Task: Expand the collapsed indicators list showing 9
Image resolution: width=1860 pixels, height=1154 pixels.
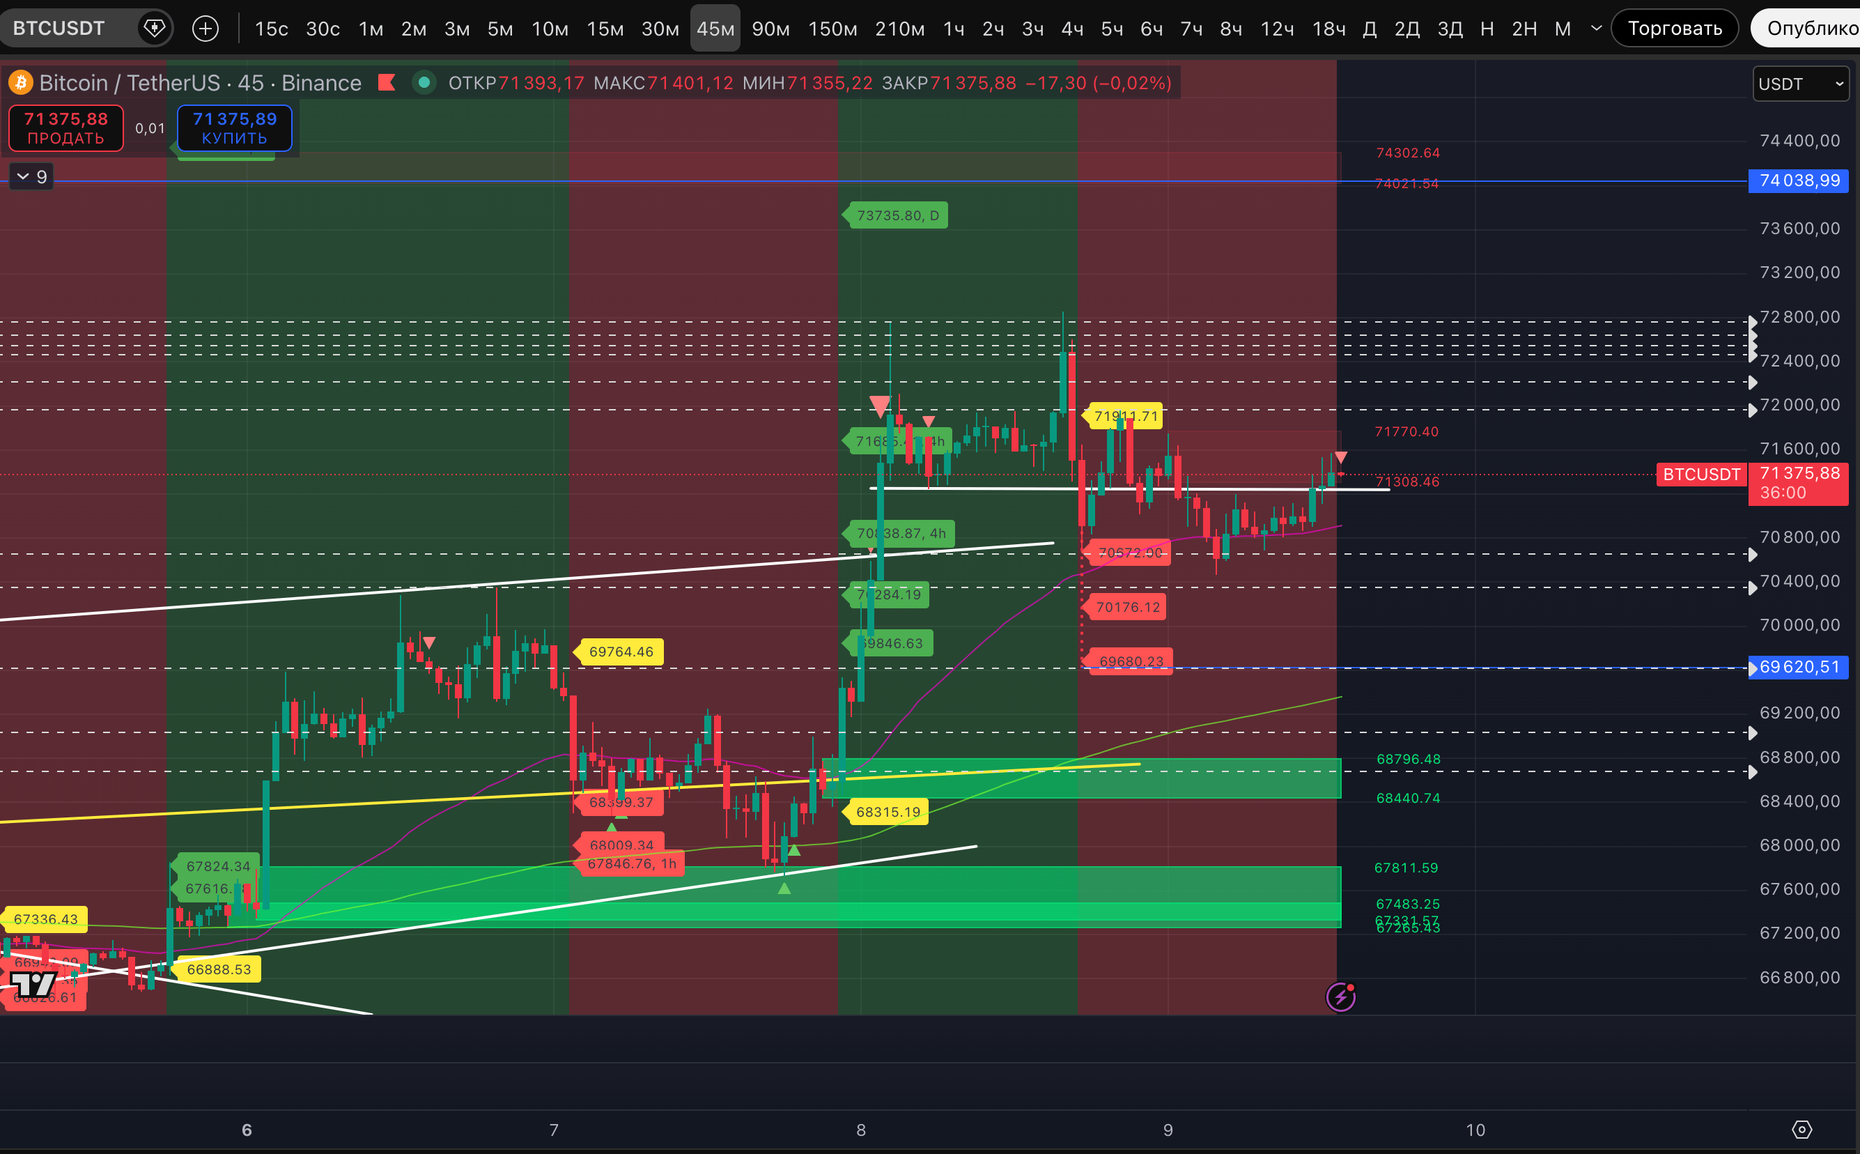Action: (31, 177)
